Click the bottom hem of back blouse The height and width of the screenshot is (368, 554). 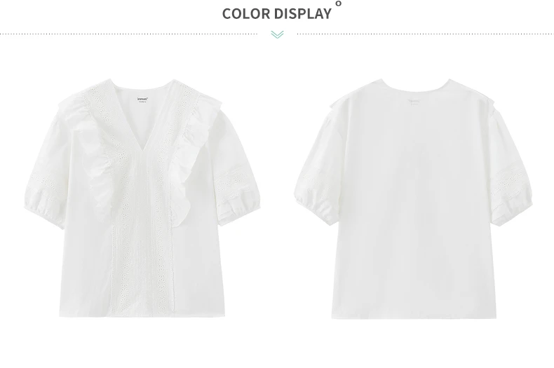[414, 316]
